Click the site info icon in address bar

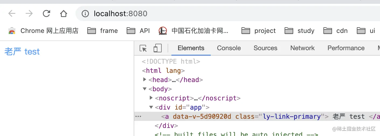click(x=85, y=13)
